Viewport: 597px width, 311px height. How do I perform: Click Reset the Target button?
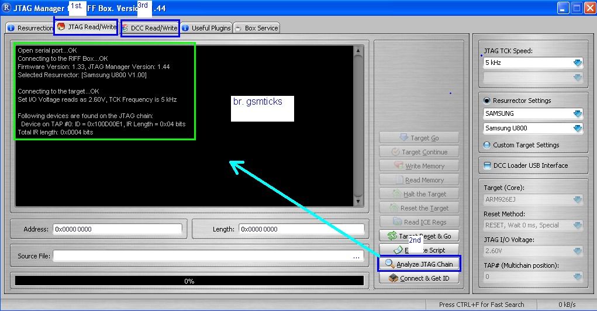point(419,208)
